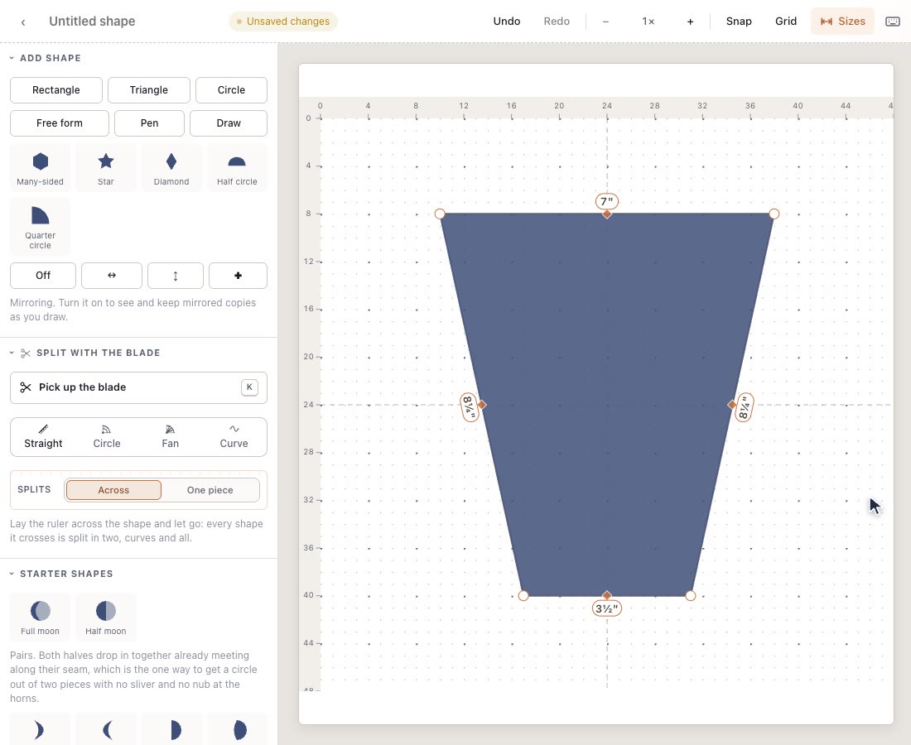This screenshot has width=911, height=745.
Task: Go back using the left chevron arrow
Action: 23,22
